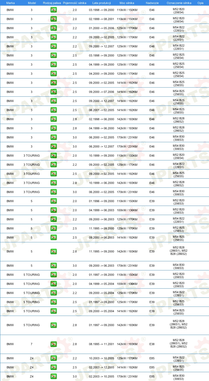The image size is (209, 381).
Task: Click Z4 model cell in the 2.2 row
Action: click(32, 358)
